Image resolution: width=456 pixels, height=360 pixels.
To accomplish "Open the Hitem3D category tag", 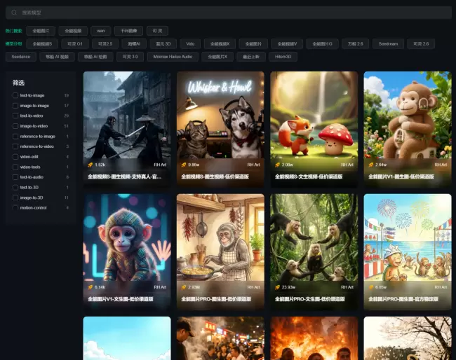I will (x=282, y=57).
